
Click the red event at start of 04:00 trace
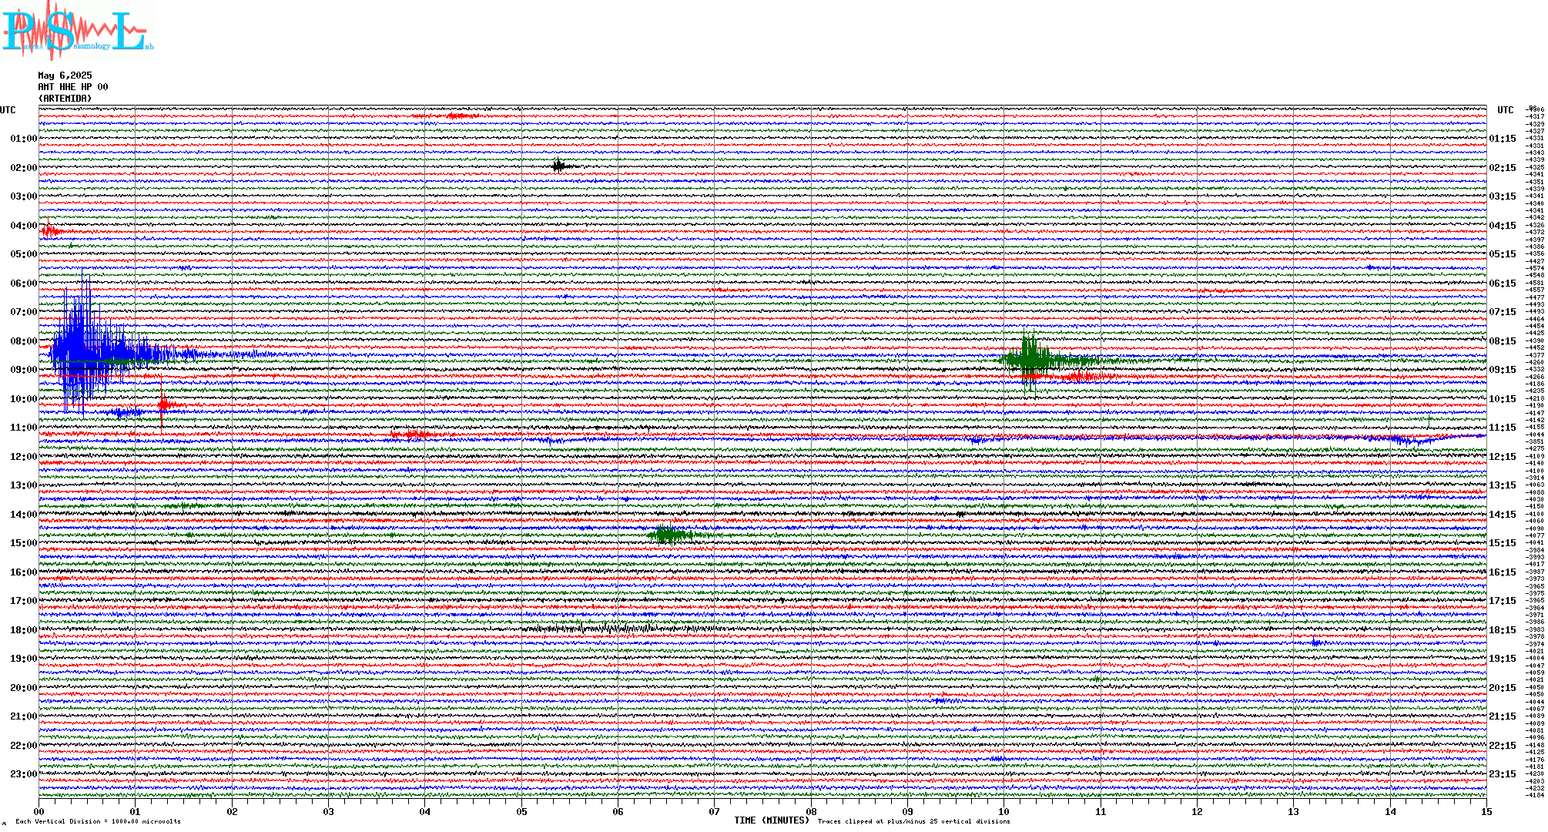[51, 230]
